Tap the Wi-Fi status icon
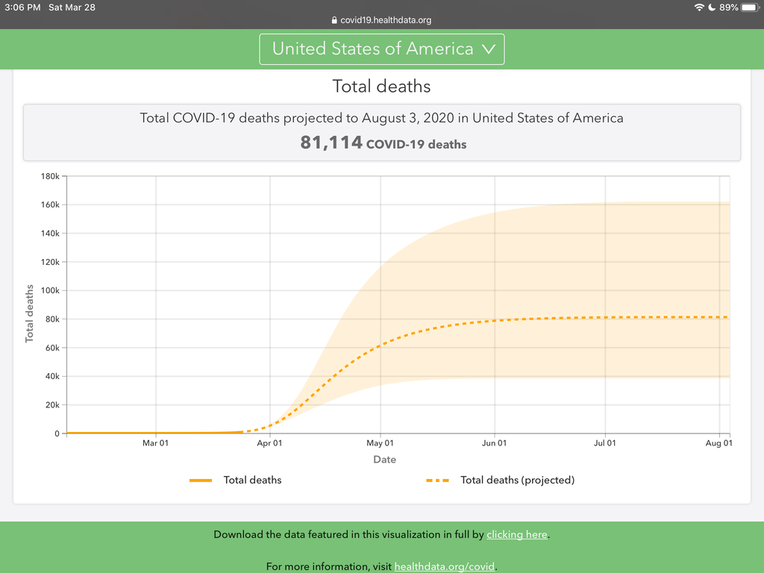Viewport: 764px width, 573px height. tap(699, 7)
